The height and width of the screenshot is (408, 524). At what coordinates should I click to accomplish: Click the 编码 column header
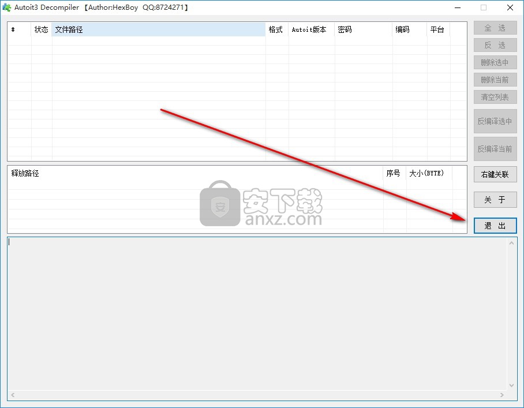409,29
